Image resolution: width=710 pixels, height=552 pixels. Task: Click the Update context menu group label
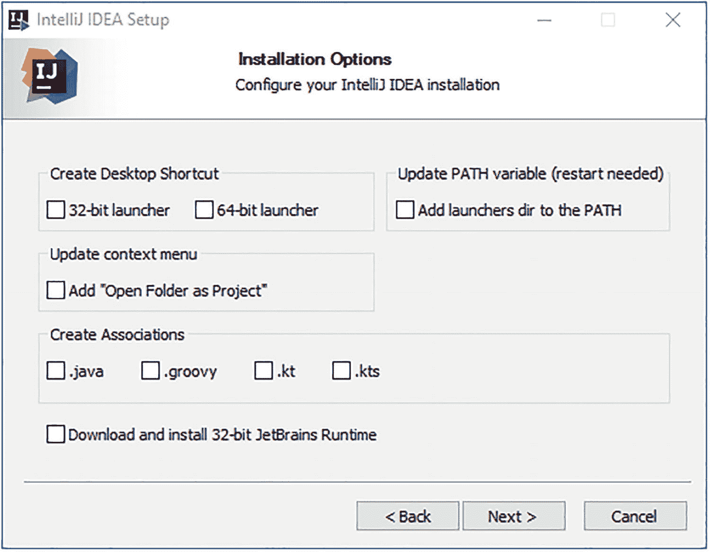click(124, 254)
